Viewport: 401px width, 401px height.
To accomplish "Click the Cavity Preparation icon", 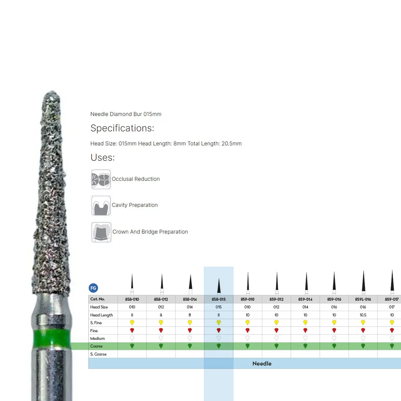I will (101, 205).
